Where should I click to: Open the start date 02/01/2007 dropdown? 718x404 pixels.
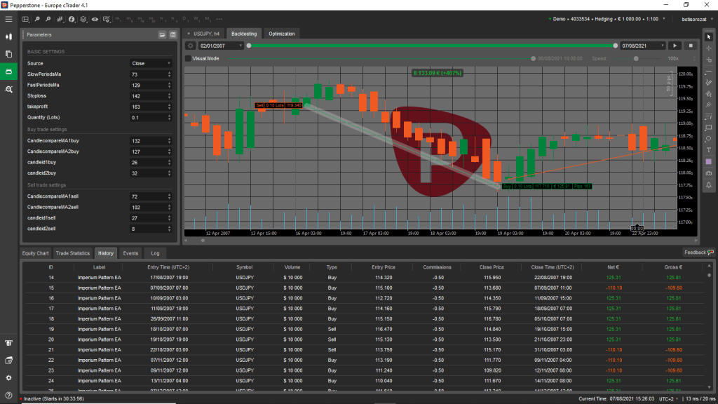coord(240,46)
